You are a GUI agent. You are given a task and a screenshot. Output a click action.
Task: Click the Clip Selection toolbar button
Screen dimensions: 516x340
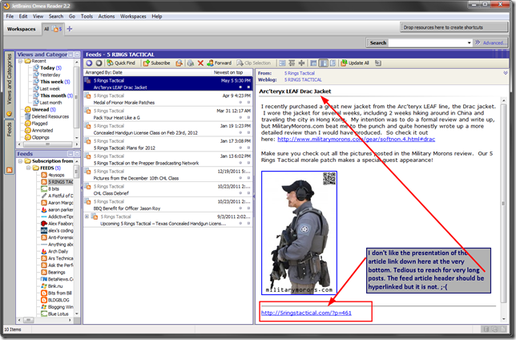click(x=254, y=63)
